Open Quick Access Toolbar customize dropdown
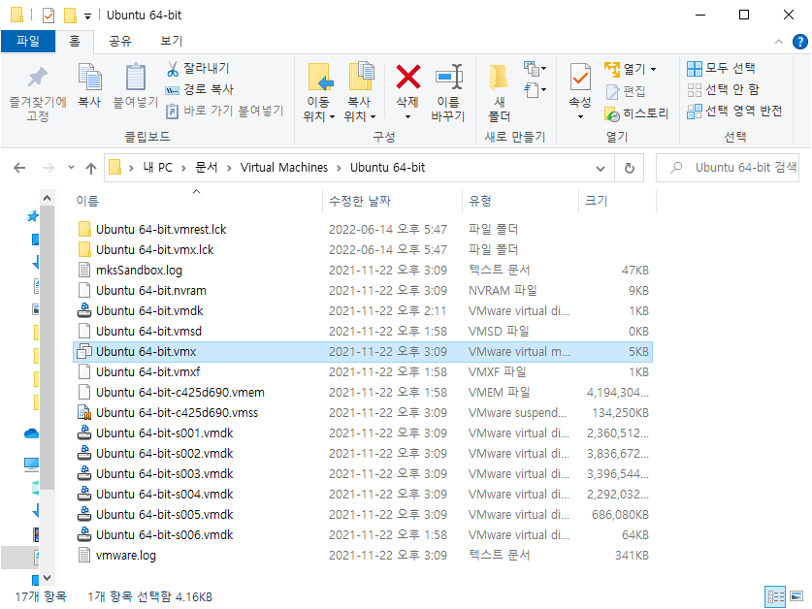Image resolution: width=812 pixels, height=609 pixels. click(87, 16)
